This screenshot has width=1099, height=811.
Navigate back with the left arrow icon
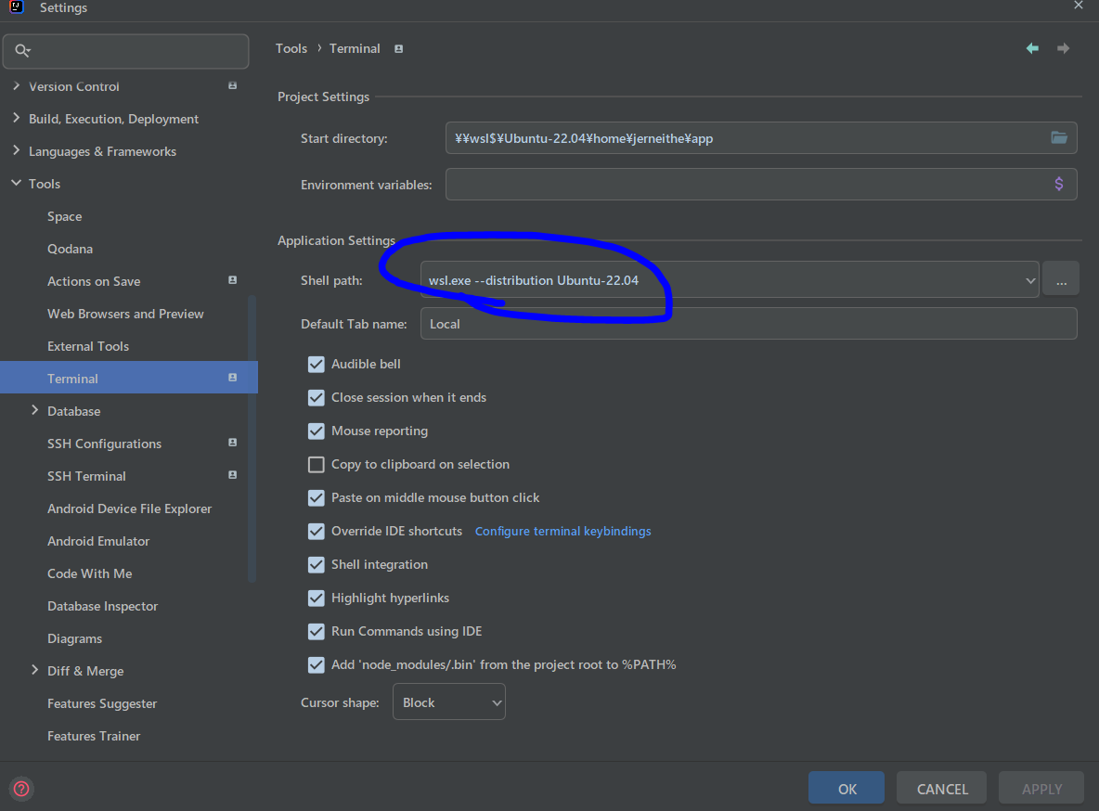(x=1032, y=48)
